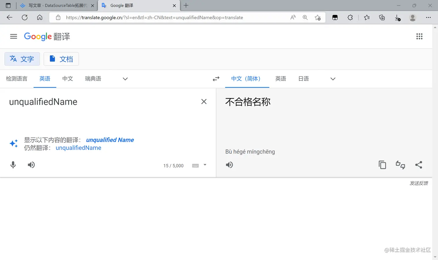
Task: Click 发送反馈 feedback link
Action: (x=419, y=183)
